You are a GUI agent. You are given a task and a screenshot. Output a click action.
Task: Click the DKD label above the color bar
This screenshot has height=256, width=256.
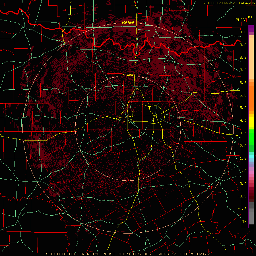tap(250, 17)
